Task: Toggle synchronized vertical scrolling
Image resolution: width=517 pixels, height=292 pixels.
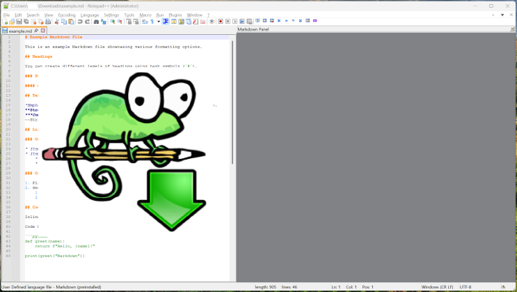Action: tap(129, 22)
